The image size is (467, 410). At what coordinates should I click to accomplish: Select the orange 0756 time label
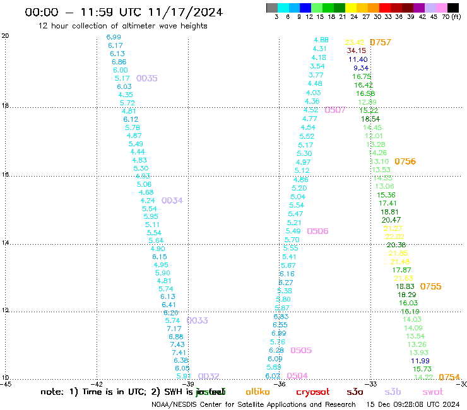[x=405, y=161]
